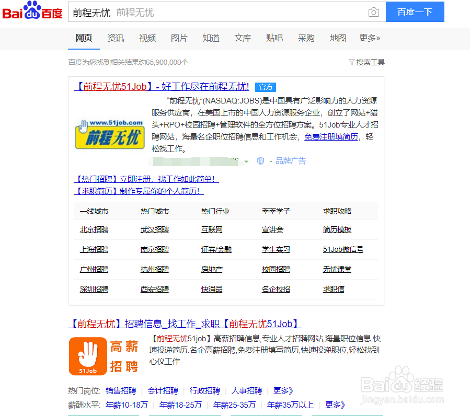Open the 求职信 link

(334, 289)
